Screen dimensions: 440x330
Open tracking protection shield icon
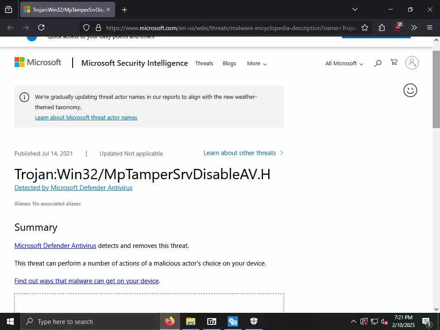pyautogui.click(x=86, y=27)
